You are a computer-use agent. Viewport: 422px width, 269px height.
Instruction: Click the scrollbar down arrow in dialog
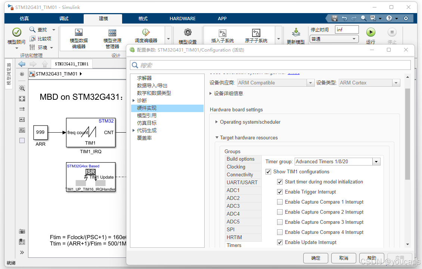407,244
